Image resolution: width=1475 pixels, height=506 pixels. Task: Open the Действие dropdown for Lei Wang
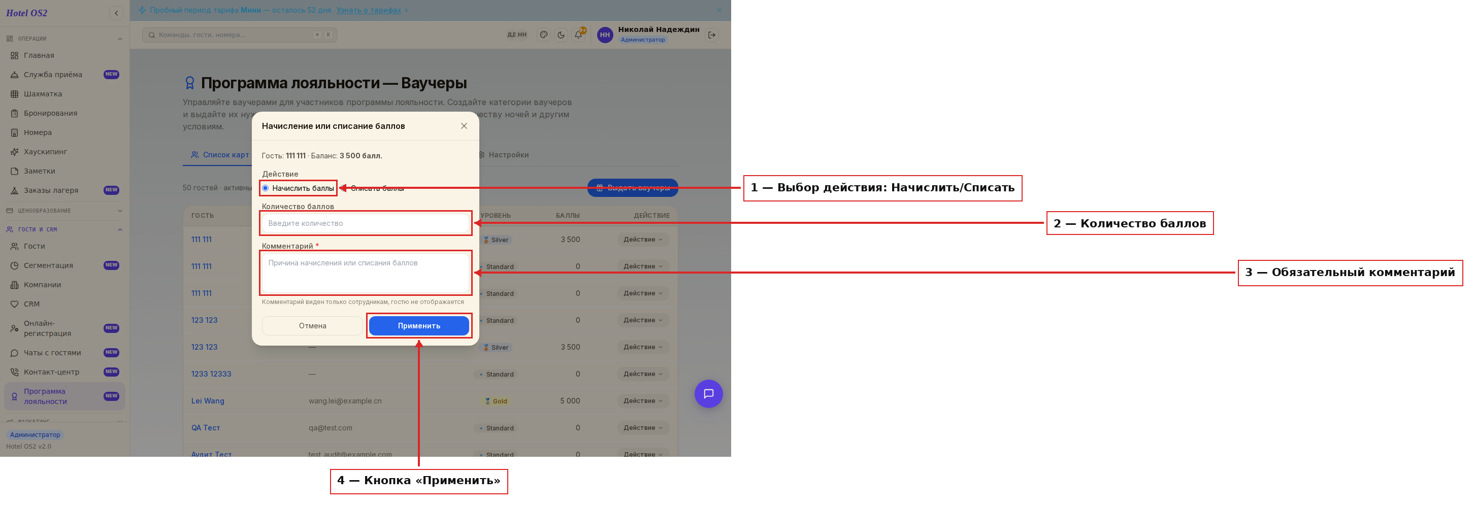click(x=643, y=400)
